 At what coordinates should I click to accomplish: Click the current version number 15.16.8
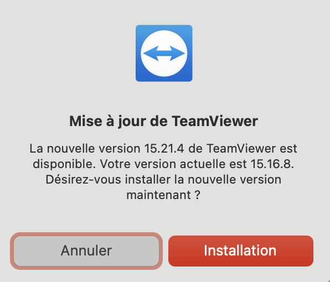(272, 164)
